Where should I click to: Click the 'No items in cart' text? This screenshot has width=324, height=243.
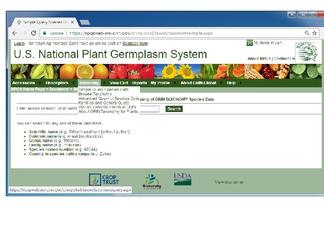point(268,43)
